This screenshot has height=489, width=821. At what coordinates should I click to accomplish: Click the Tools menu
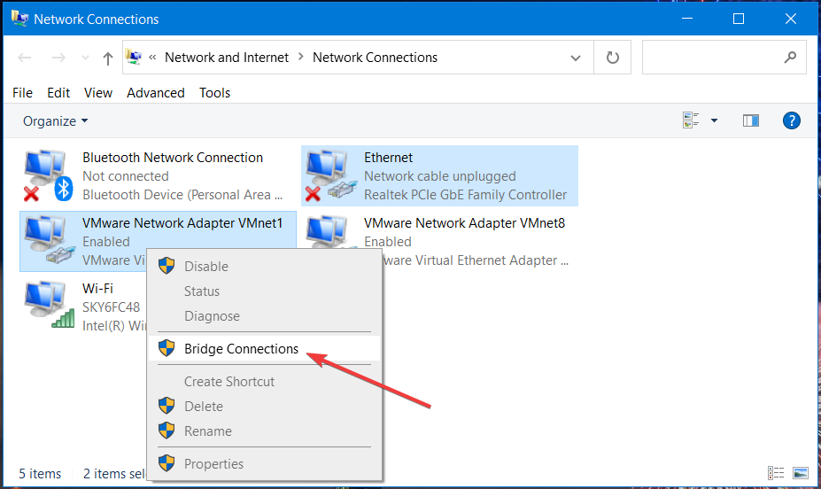tap(214, 92)
